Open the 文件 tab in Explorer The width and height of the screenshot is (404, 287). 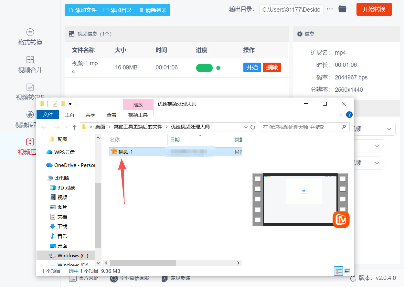tap(48, 114)
